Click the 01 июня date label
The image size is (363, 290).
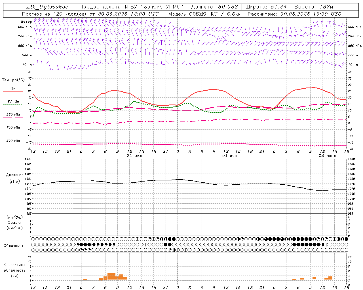tap(231, 156)
